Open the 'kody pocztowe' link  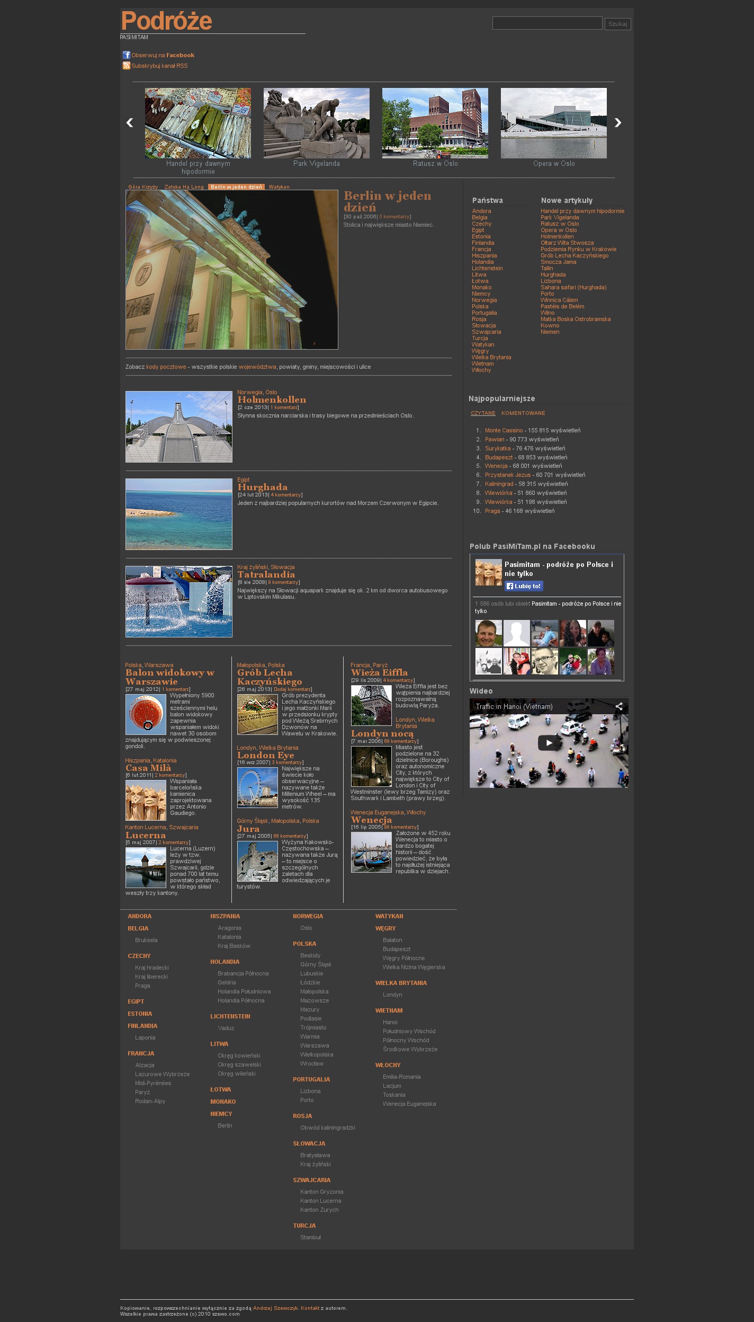(x=166, y=367)
